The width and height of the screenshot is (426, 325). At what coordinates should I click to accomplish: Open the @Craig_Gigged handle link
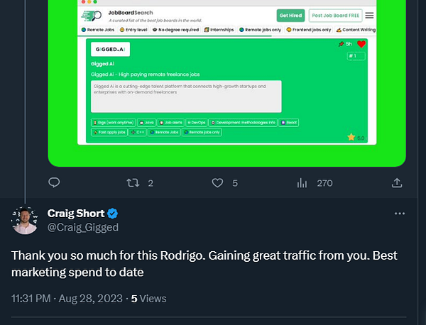pyautogui.click(x=82, y=227)
